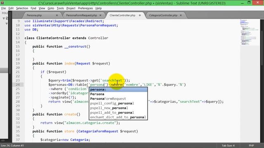The width and height of the screenshot is (264, 148).
Task: Collapse the nested sidebar folder arrow
Action: [x=7, y=23]
